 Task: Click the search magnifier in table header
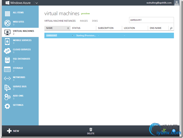(x=171, y=28)
